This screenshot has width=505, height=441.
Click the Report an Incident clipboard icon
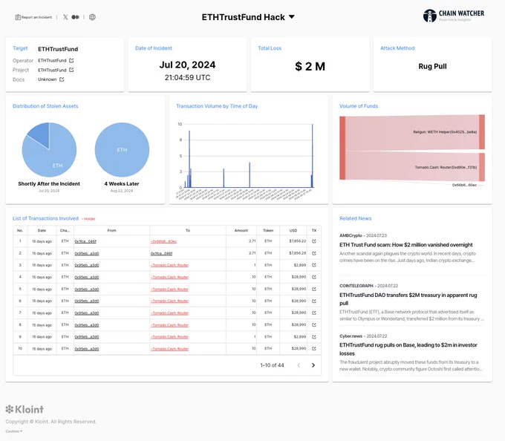point(18,17)
